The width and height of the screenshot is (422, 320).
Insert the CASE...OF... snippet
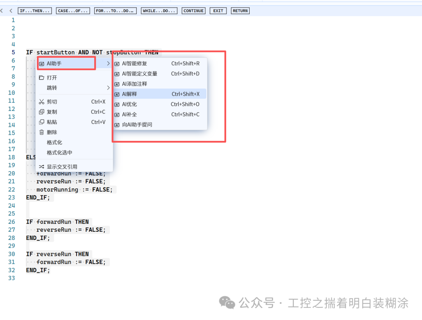pyautogui.click(x=73, y=11)
